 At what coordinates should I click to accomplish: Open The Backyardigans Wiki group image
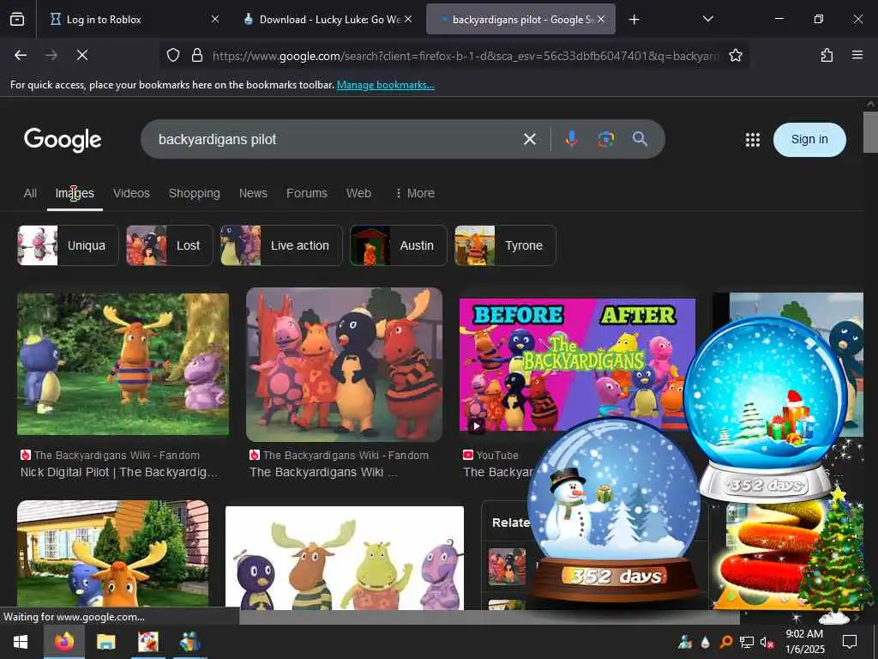tap(345, 364)
